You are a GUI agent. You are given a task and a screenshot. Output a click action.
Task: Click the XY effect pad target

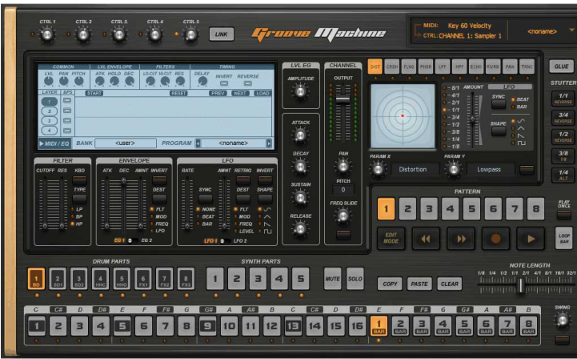pos(403,116)
